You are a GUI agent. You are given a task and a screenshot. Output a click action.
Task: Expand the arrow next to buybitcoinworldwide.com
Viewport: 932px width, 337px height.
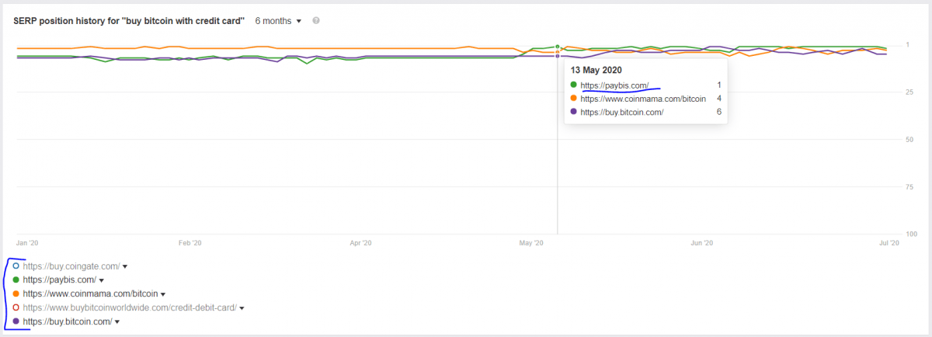point(242,308)
